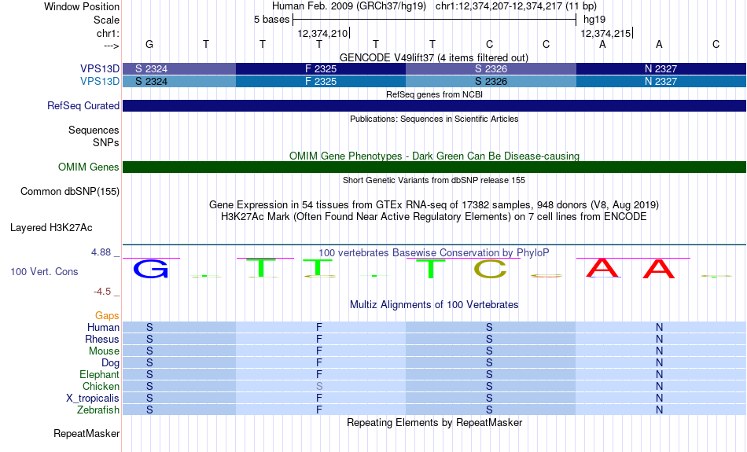
Task: Click the GTEx Gene Expression track title
Action: 434,205
